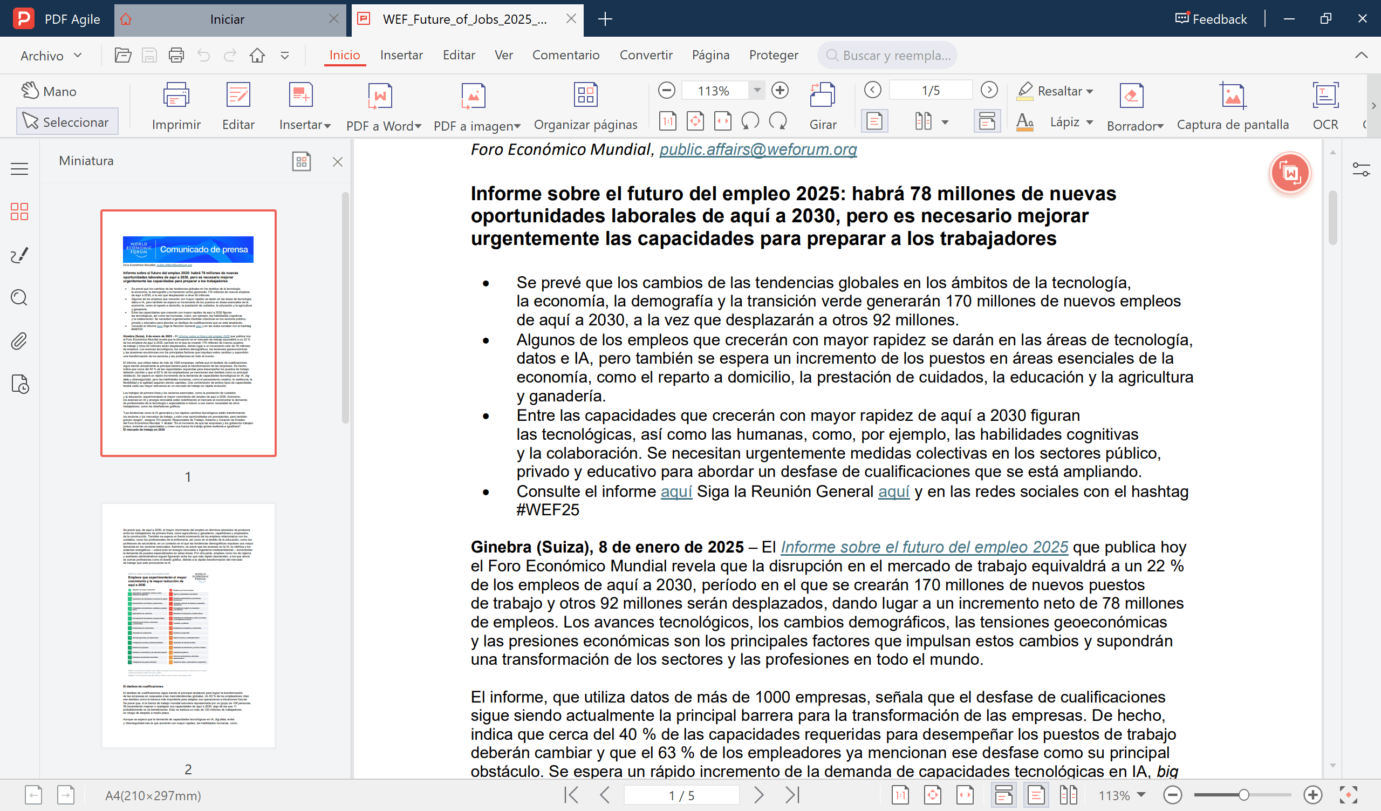Toggle continuous scrolling mode in ribbon
Screen dimensions: 1381x811
(987, 121)
